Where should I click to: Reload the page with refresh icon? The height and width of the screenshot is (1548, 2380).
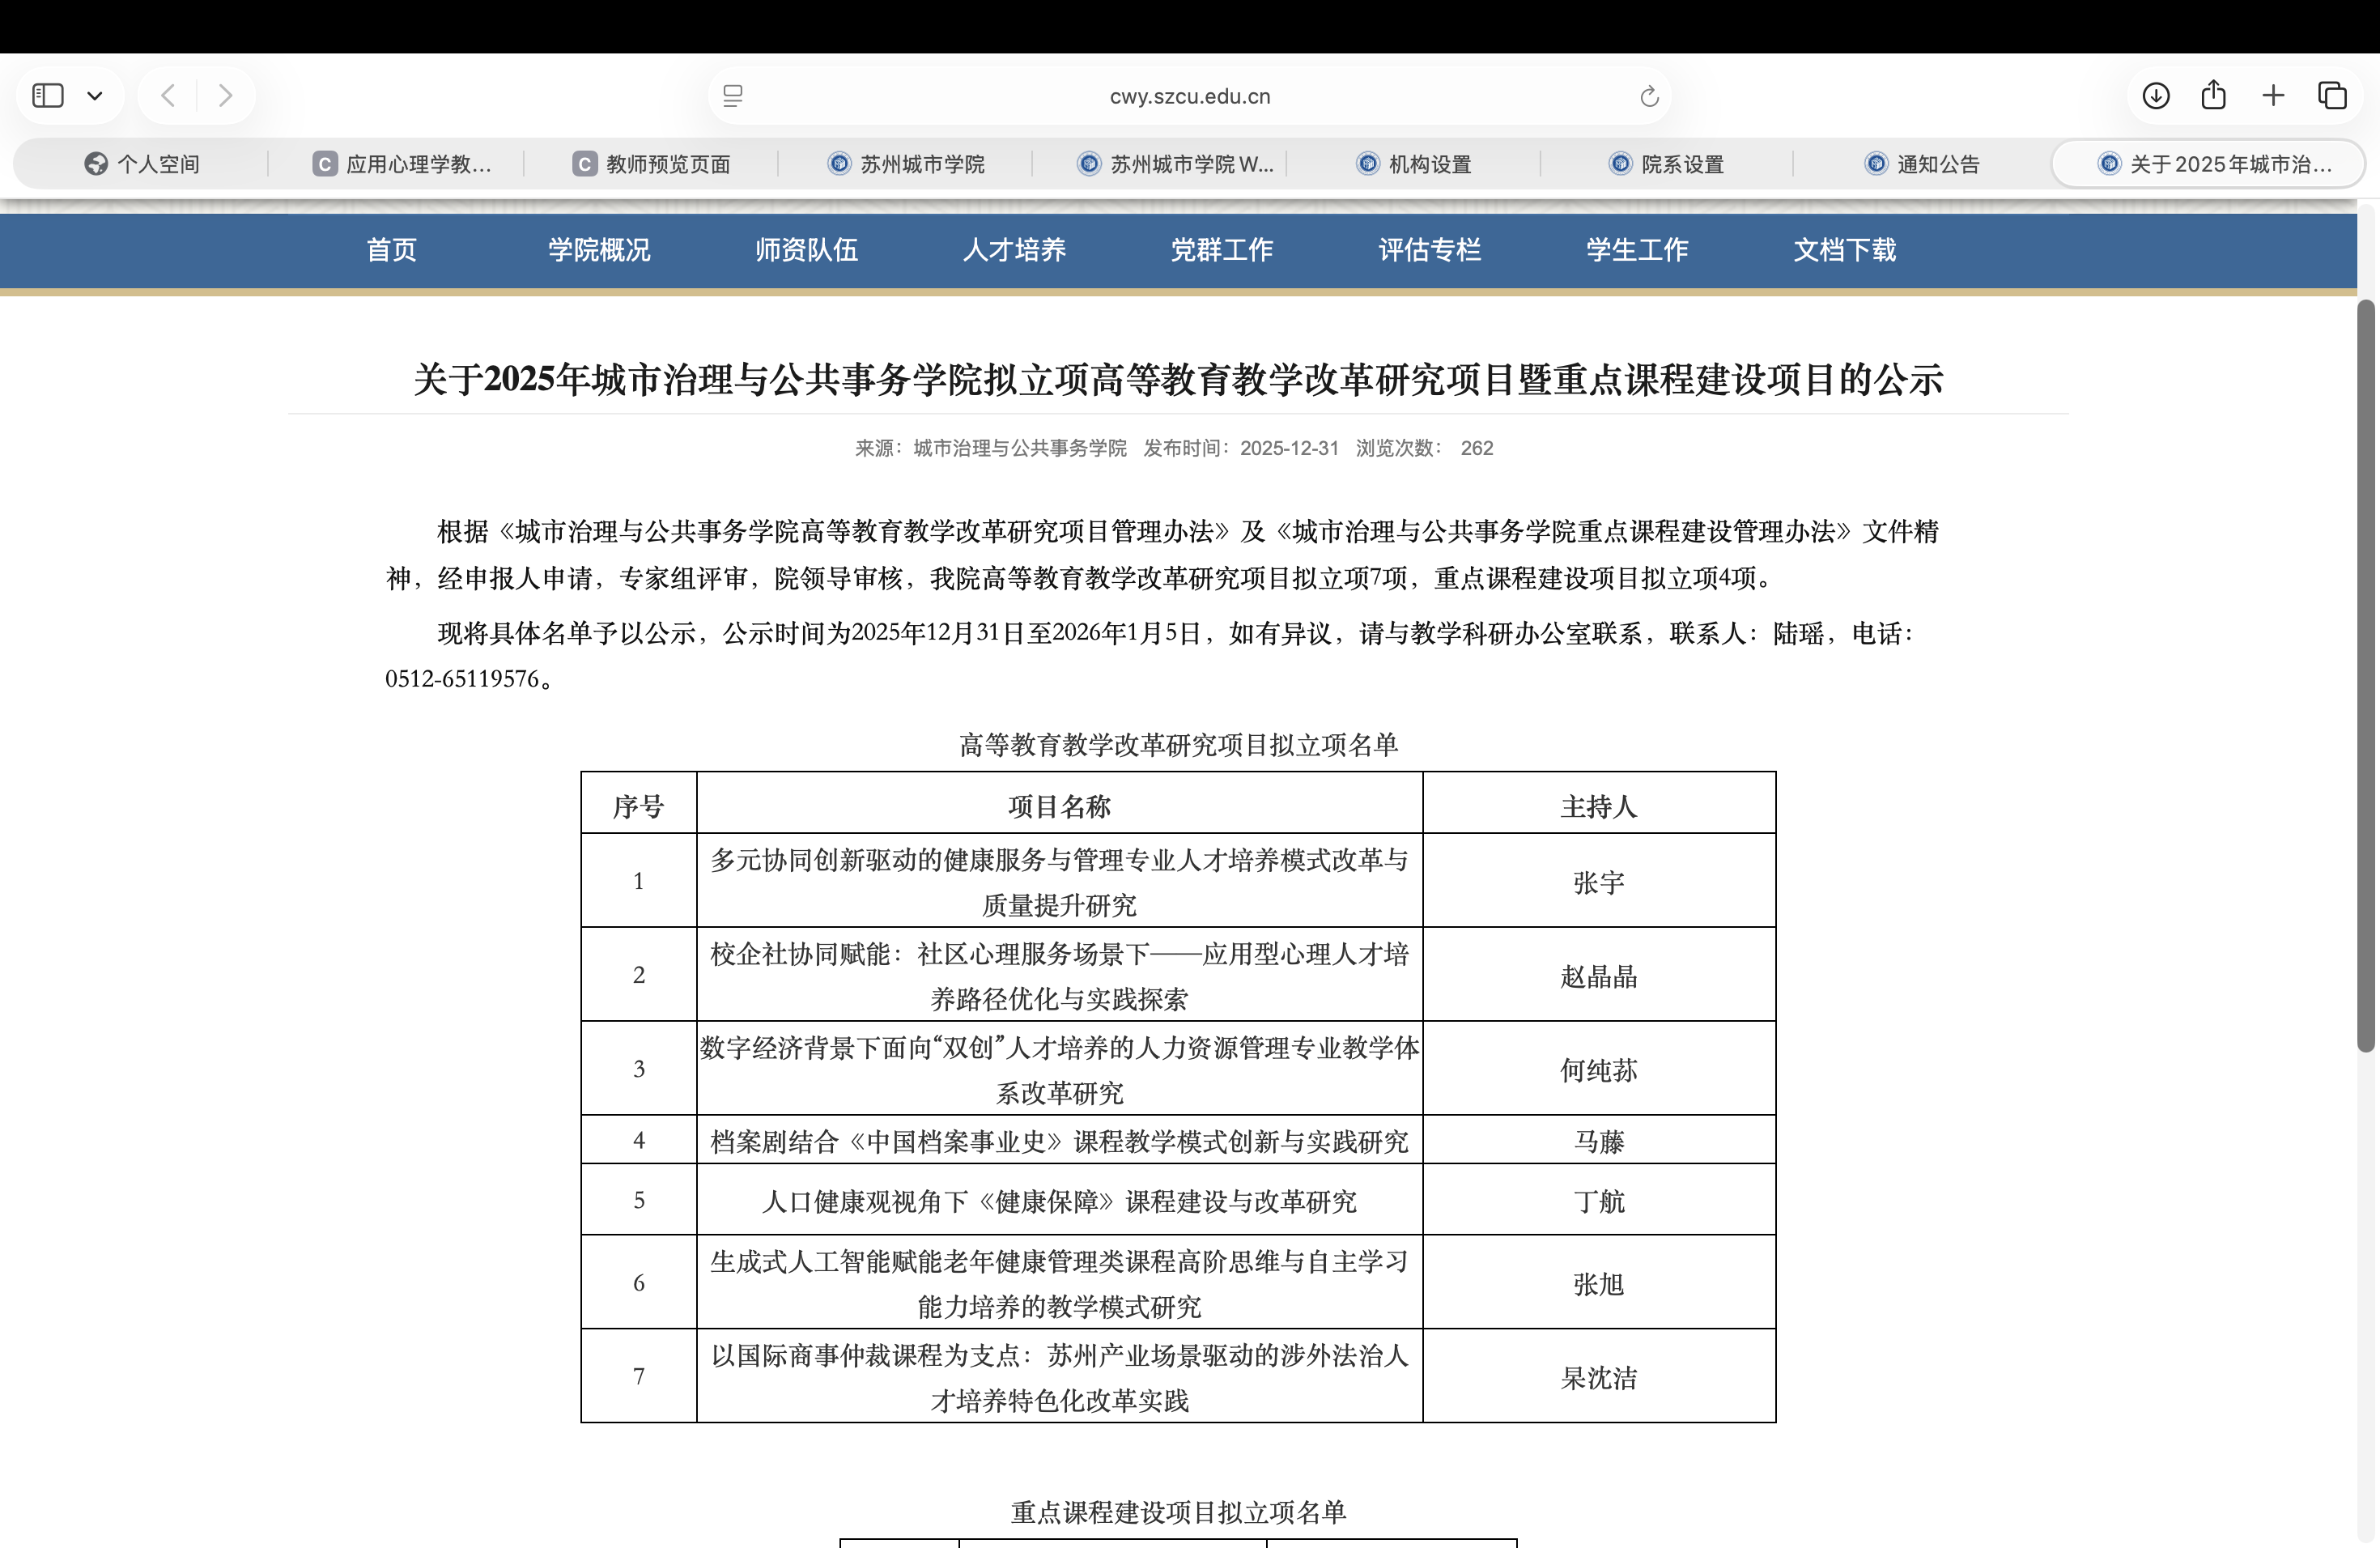pyautogui.click(x=1649, y=96)
